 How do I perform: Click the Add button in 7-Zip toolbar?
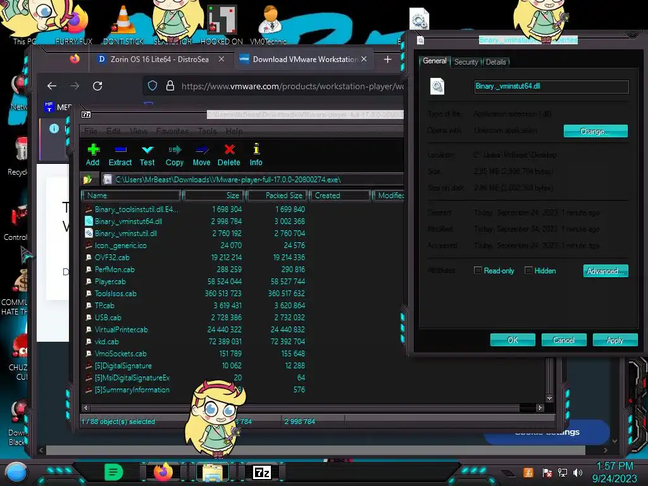pyautogui.click(x=92, y=154)
